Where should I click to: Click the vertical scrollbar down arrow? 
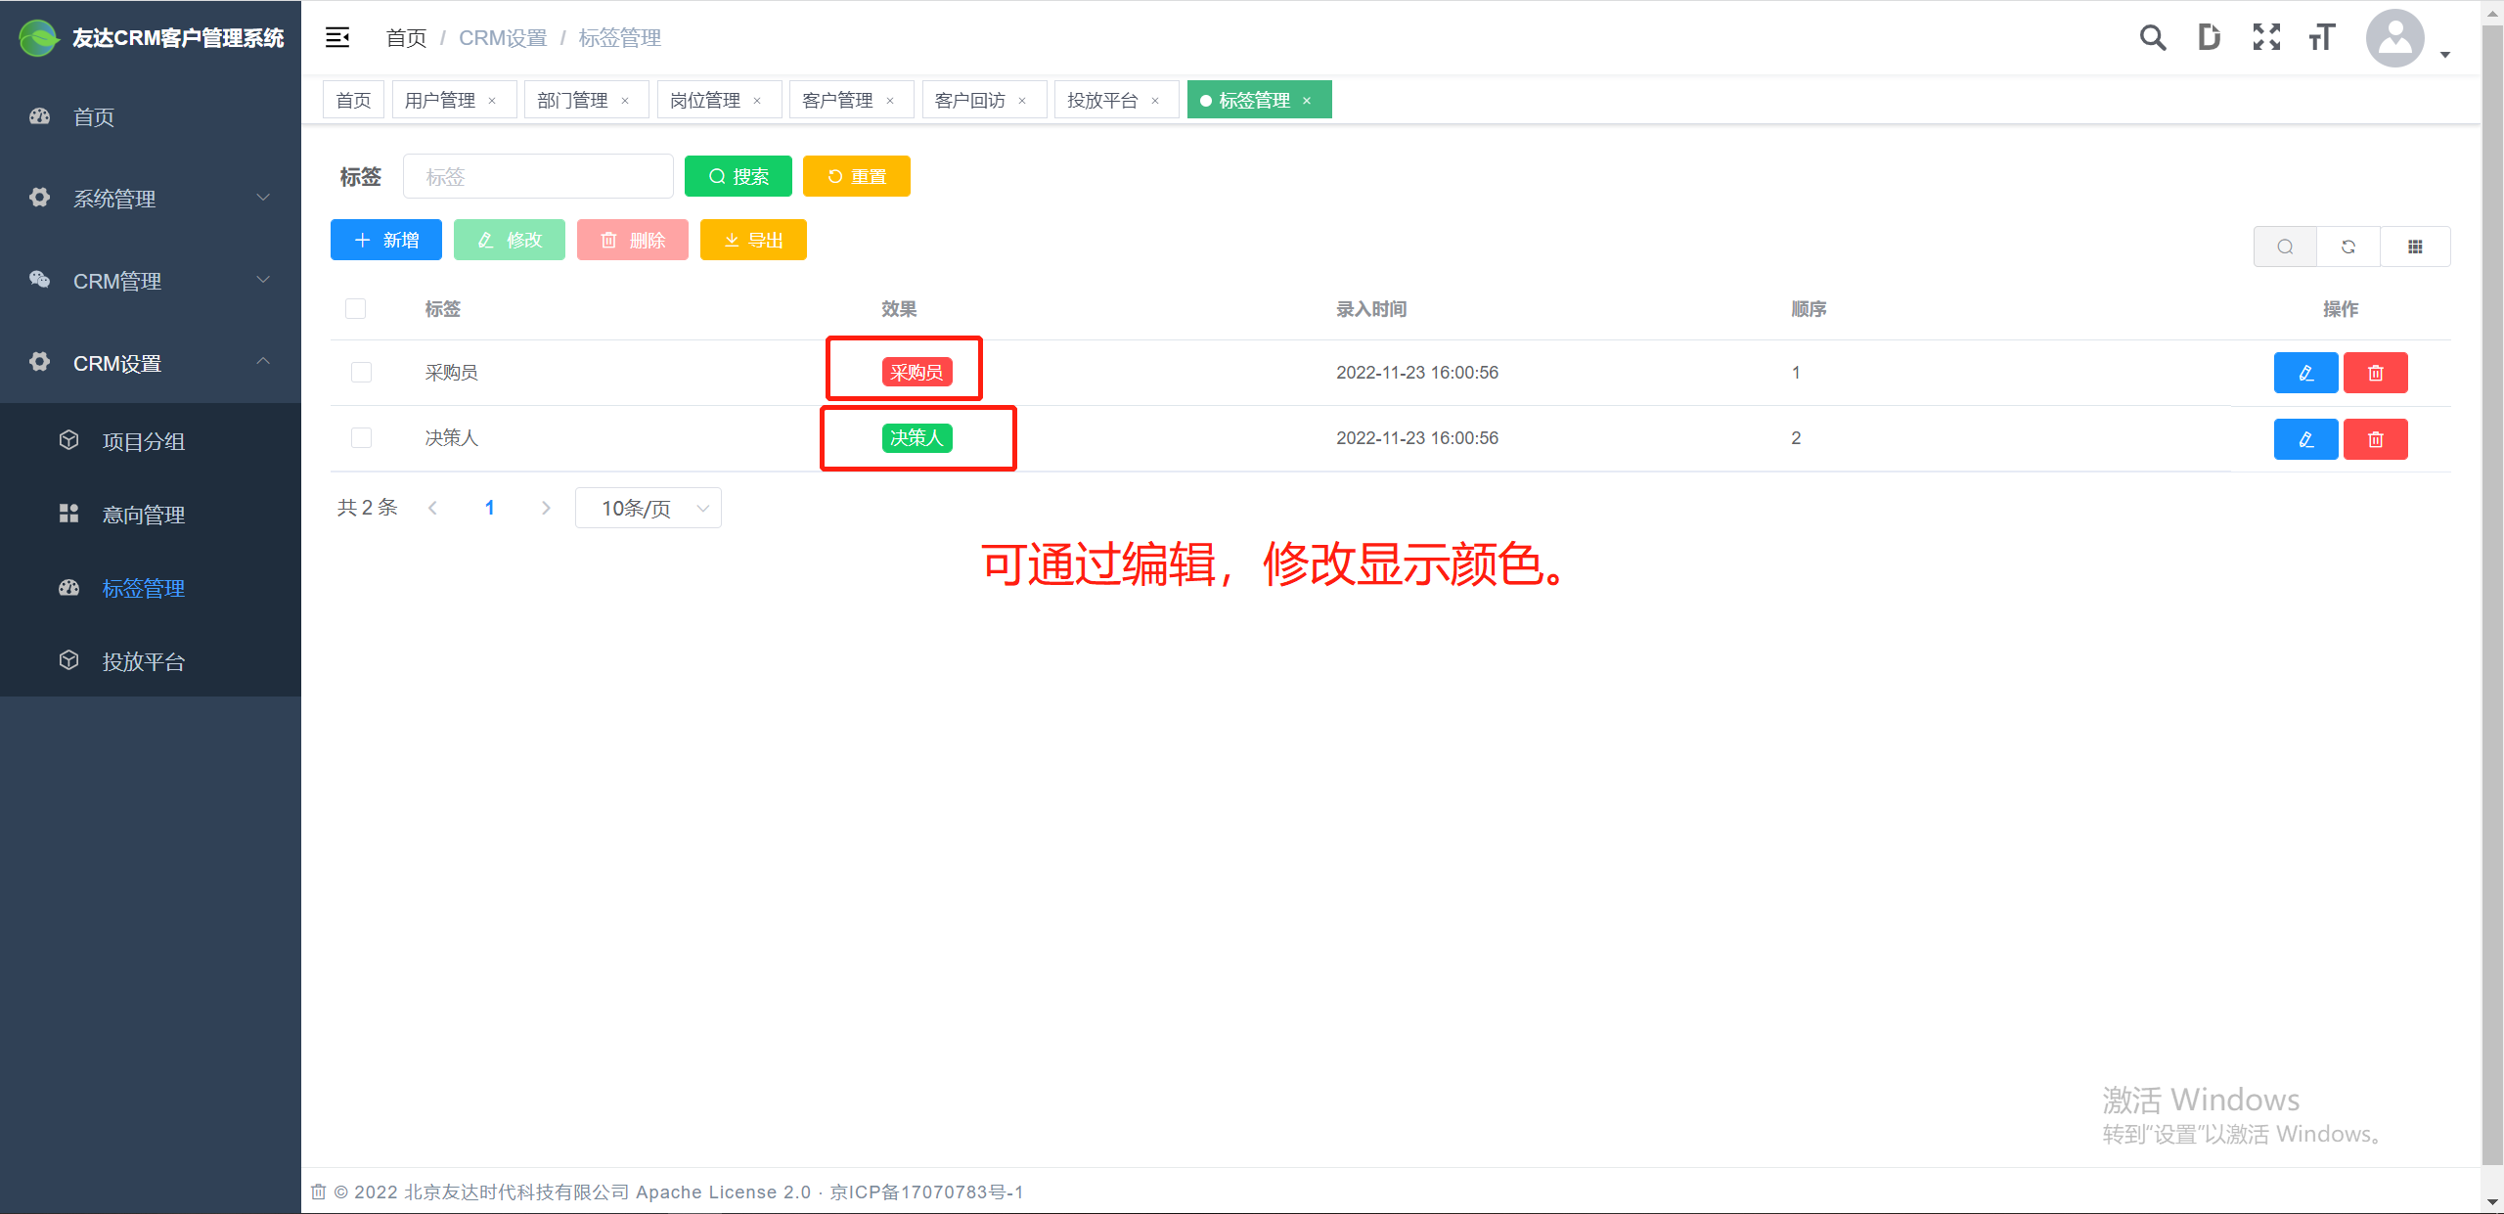[2493, 1202]
